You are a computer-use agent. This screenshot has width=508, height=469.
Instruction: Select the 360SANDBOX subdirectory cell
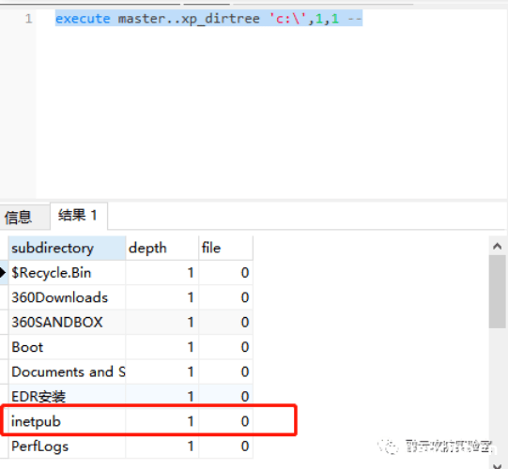67,323
